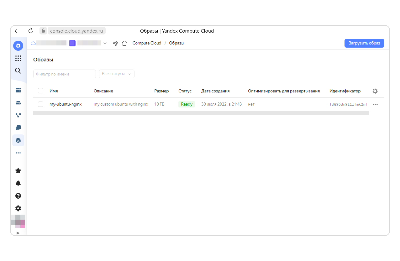Check the my-ubuntu-nginx row checkbox
This screenshot has width=400, height=261.
pyautogui.click(x=40, y=104)
